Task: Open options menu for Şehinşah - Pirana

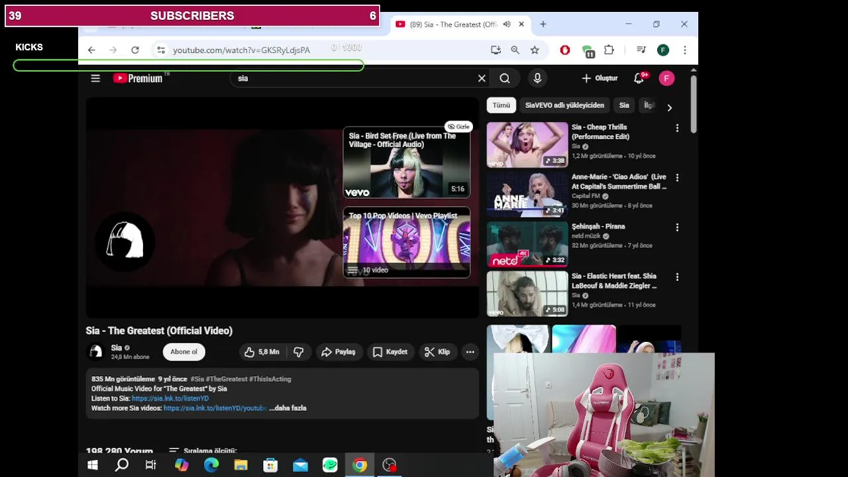Action: tap(677, 227)
